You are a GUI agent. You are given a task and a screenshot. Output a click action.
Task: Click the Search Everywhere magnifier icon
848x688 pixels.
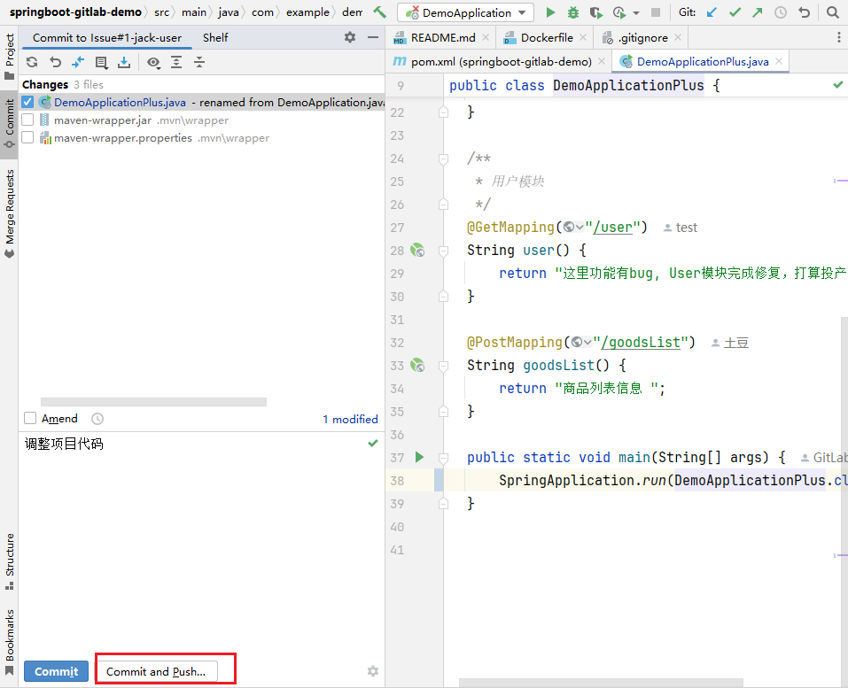pyautogui.click(x=833, y=12)
